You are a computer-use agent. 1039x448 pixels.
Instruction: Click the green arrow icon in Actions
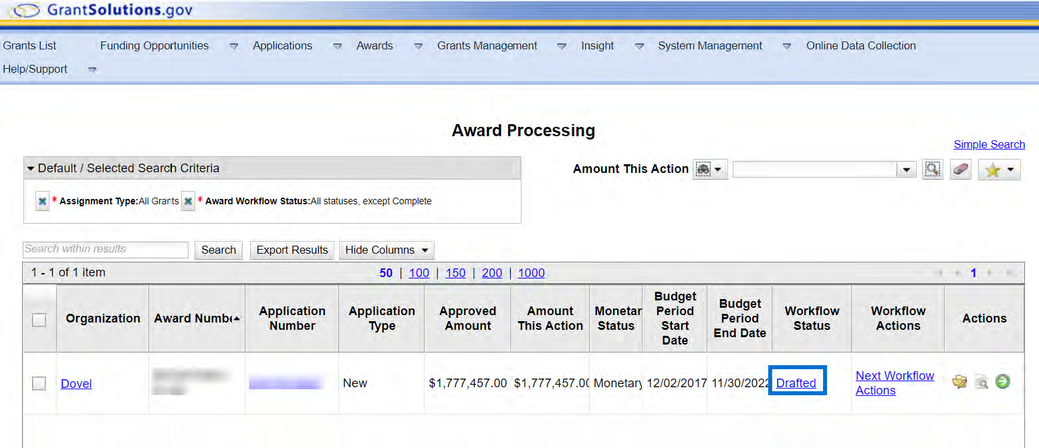(1002, 382)
